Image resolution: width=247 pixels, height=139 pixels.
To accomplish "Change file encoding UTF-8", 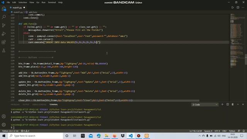I will coord(217,131).
